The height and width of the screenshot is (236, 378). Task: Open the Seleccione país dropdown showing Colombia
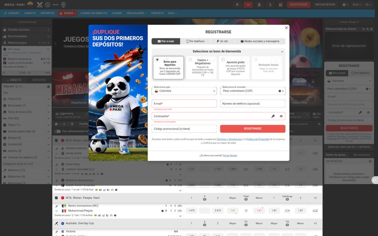pos(184,91)
